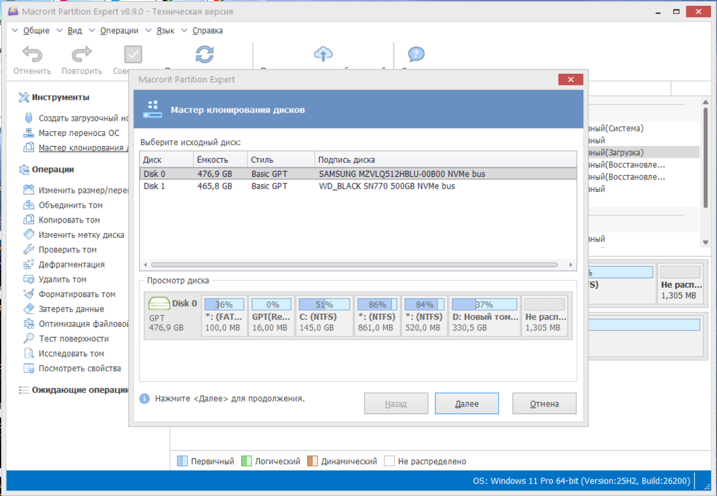Open Мастер переноса ОС tool
This screenshot has width=717, height=496.
[x=79, y=133]
